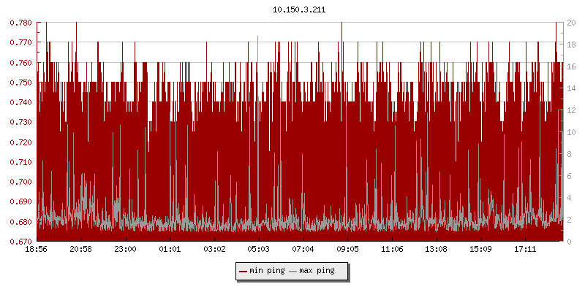
Task: Click the 18:56 time axis label
Action: pyautogui.click(x=37, y=249)
